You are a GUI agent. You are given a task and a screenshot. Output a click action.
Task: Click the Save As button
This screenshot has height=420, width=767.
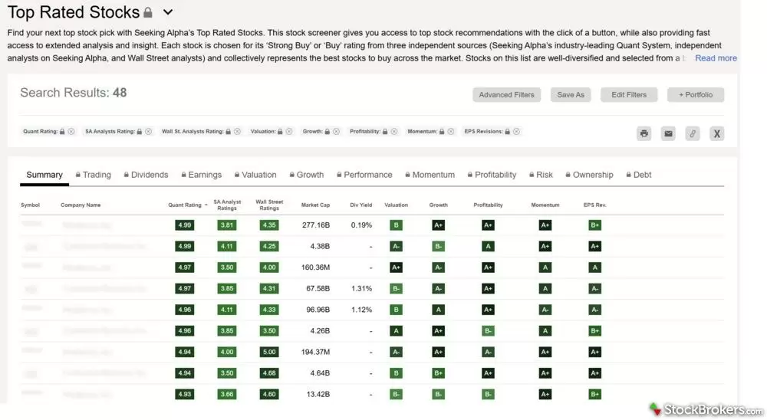[x=571, y=95]
